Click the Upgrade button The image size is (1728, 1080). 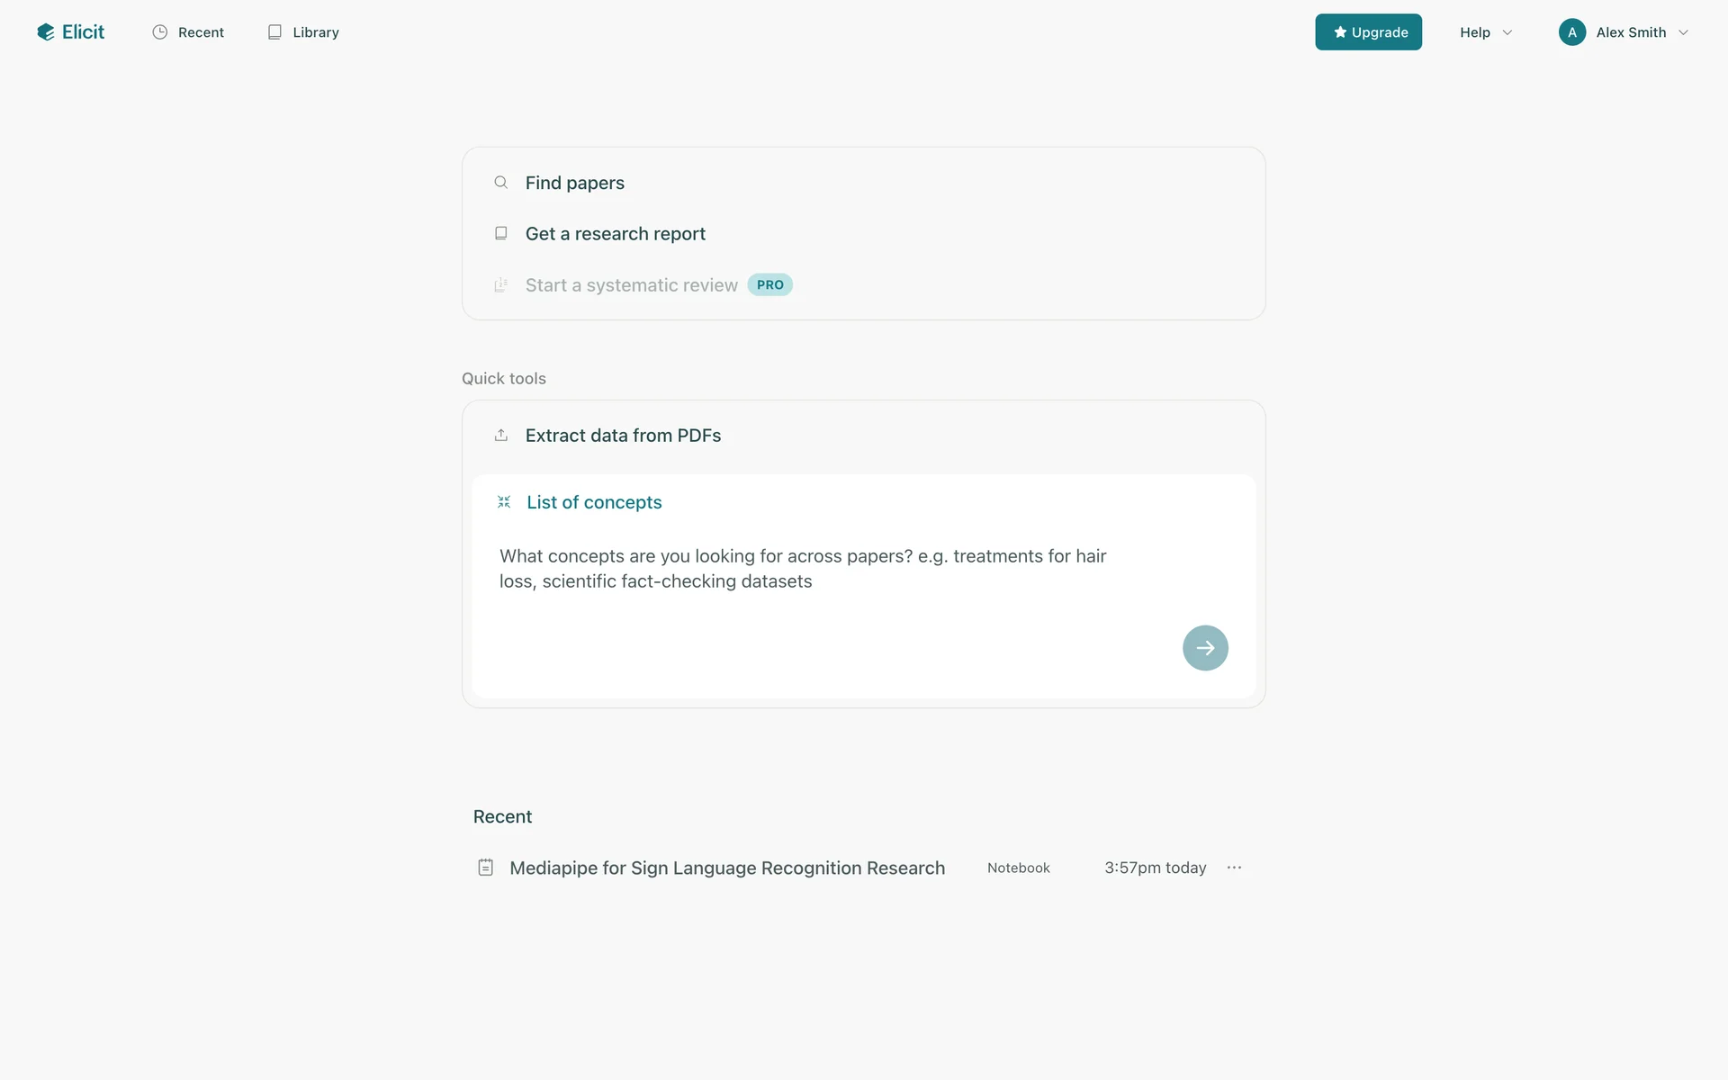pos(1368,32)
